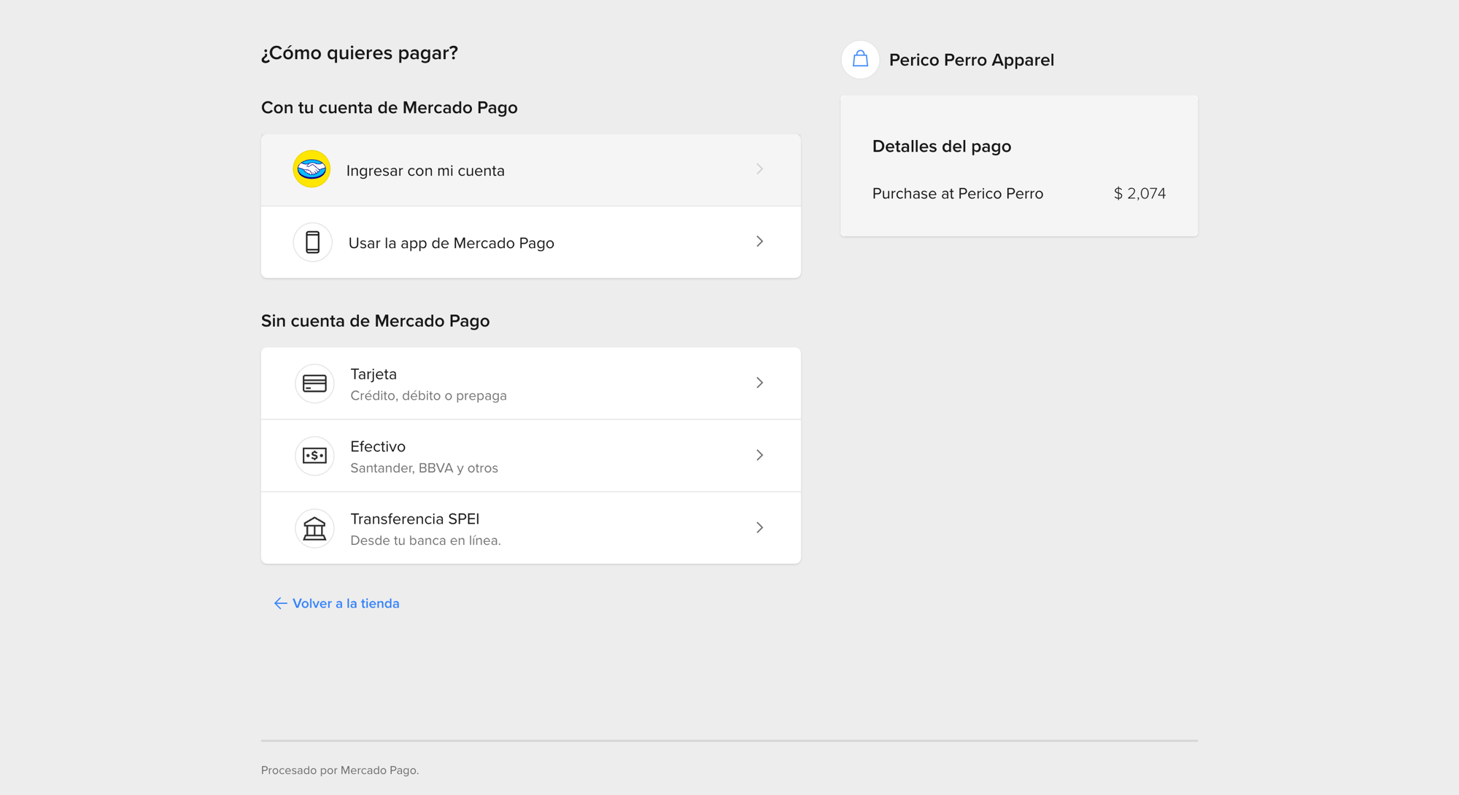
Task: Click Con tu cuenta de Mercado Pago heading
Action: coord(390,107)
